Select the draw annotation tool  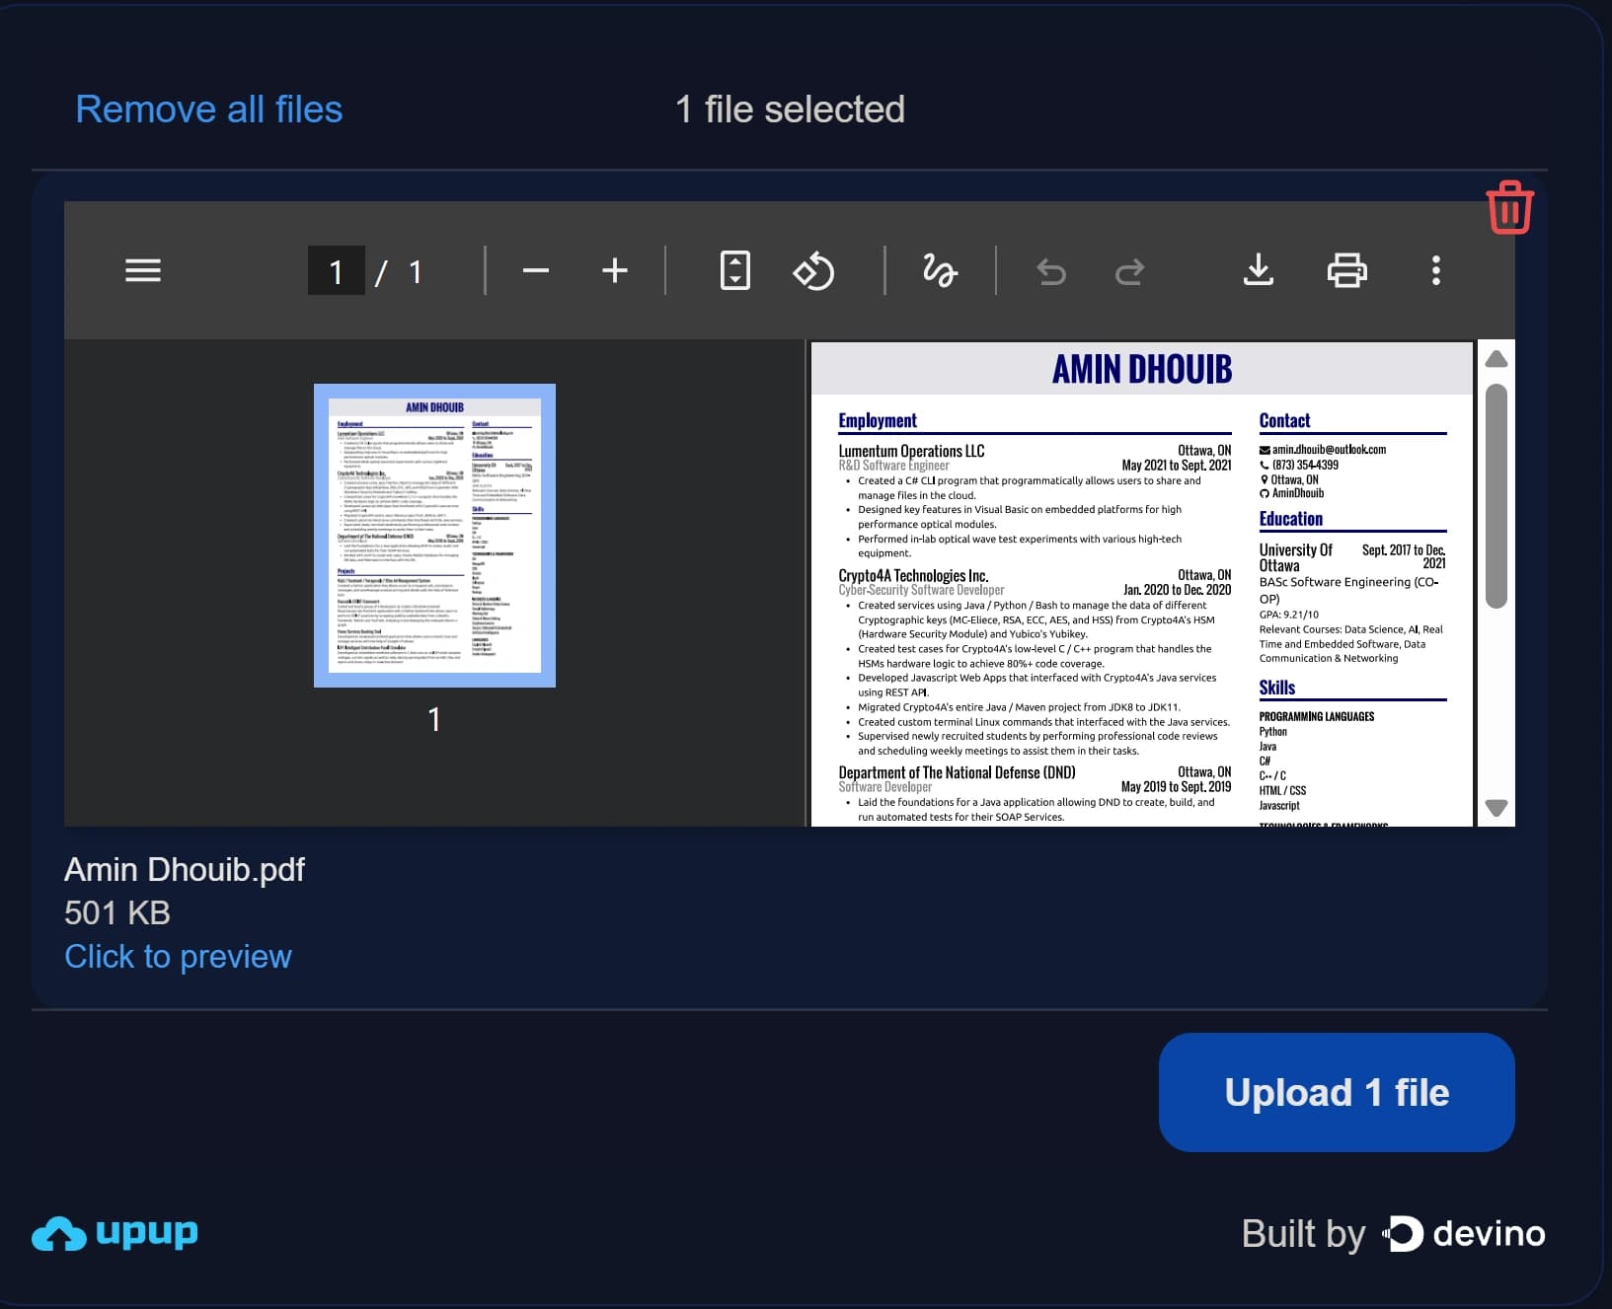coord(940,270)
